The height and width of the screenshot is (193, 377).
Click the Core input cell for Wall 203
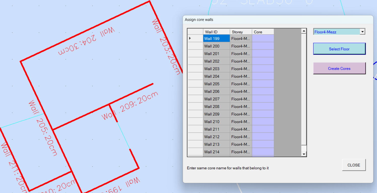[x=263, y=69]
